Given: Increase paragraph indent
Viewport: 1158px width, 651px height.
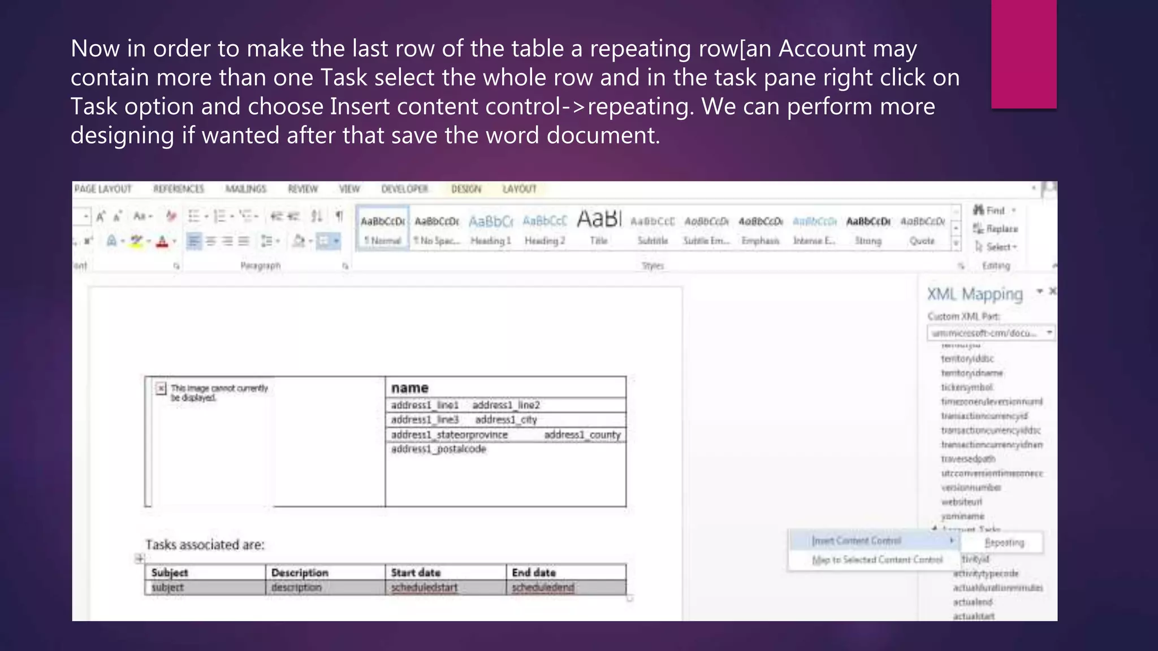Looking at the screenshot, I should coord(293,216).
